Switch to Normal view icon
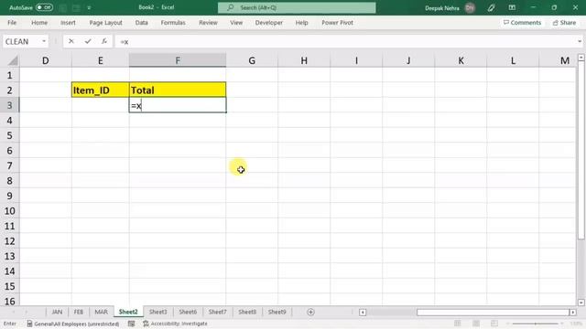This screenshot has height=329, width=586. [x=458, y=324]
